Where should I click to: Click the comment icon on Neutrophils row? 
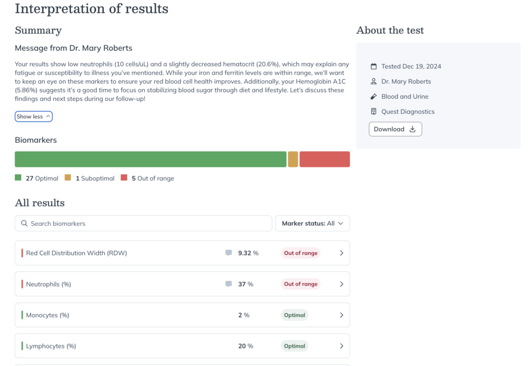click(x=228, y=284)
